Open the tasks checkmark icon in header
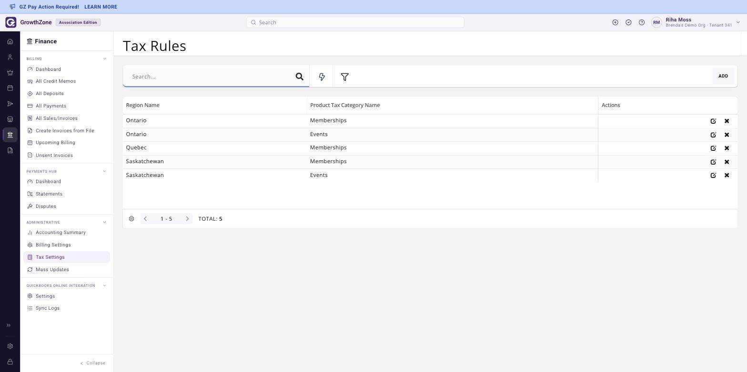The width and height of the screenshot is (747, 372). [x=628, y=22]
